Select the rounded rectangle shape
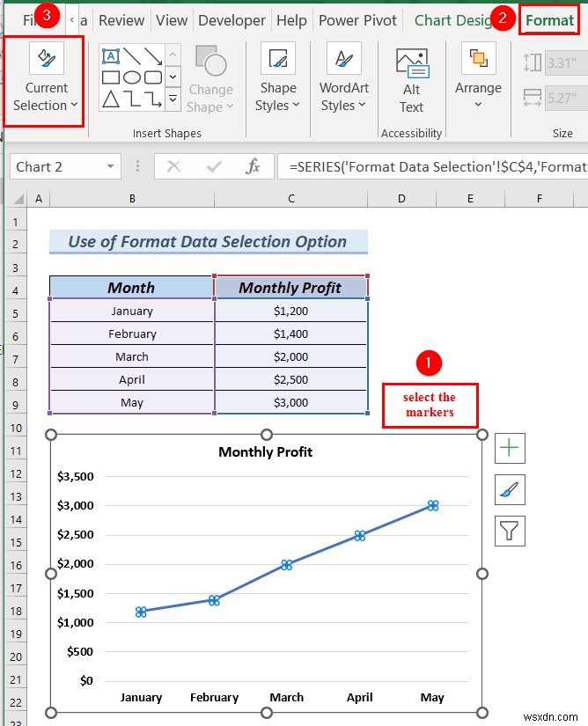Viewport: 588px width, 726px height. [153, 77]
